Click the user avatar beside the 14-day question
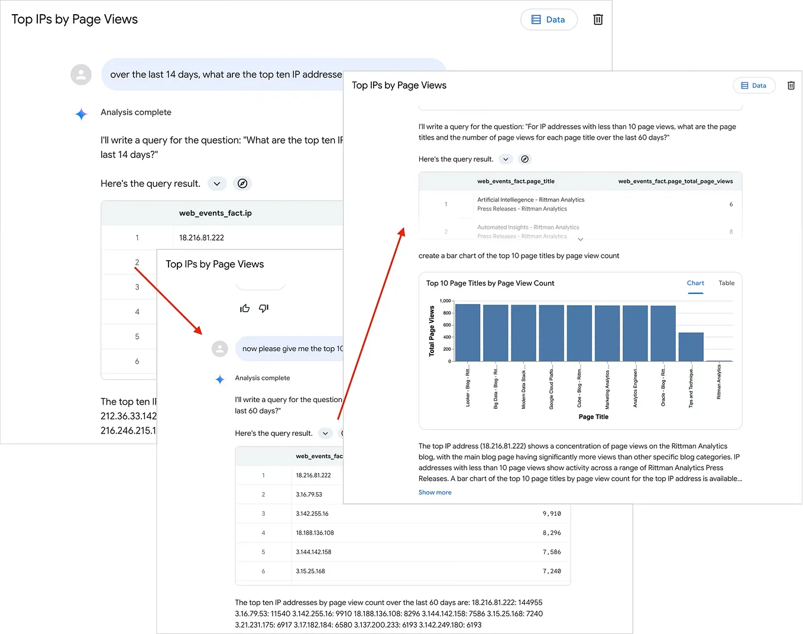This screenshot has width=803, height=634. 81,75
